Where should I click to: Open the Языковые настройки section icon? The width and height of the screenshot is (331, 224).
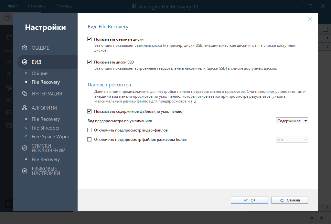25,171
